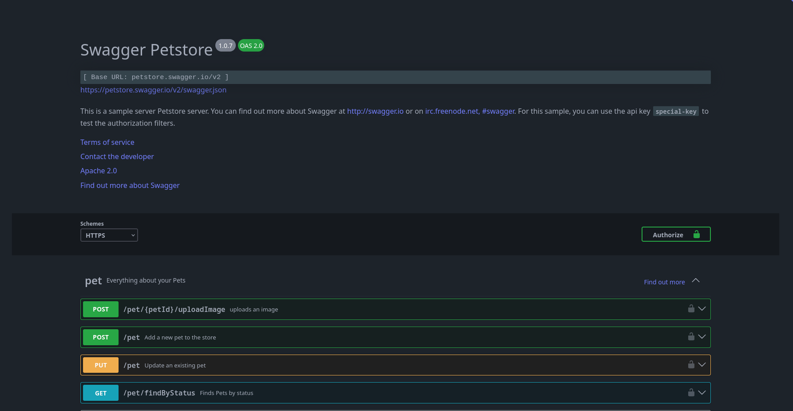This screenshot has width=793, height=411.
Task: Expand the POST /pet Add new pet chevron
Action: [702, 337]
